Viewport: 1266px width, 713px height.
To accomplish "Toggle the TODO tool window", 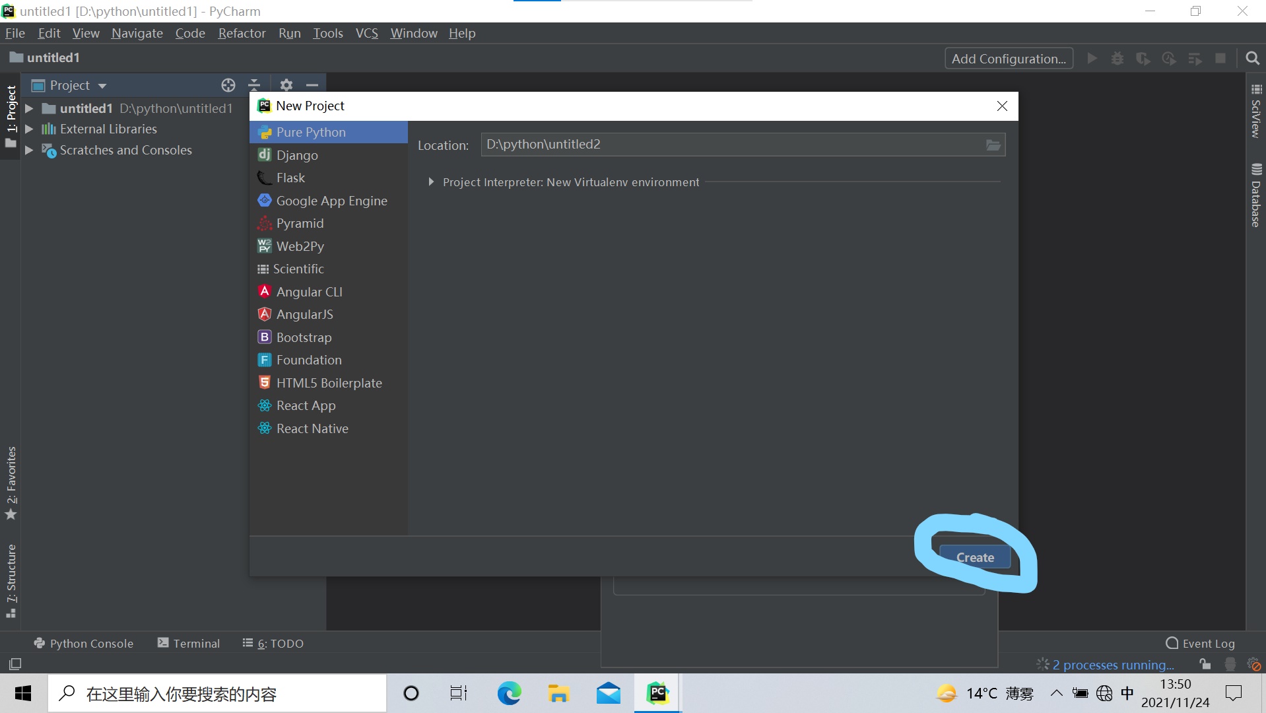I will [273, 643].
